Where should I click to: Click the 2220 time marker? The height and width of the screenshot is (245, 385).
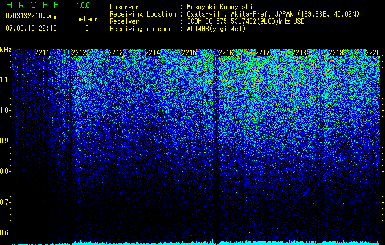click(373, 53)
